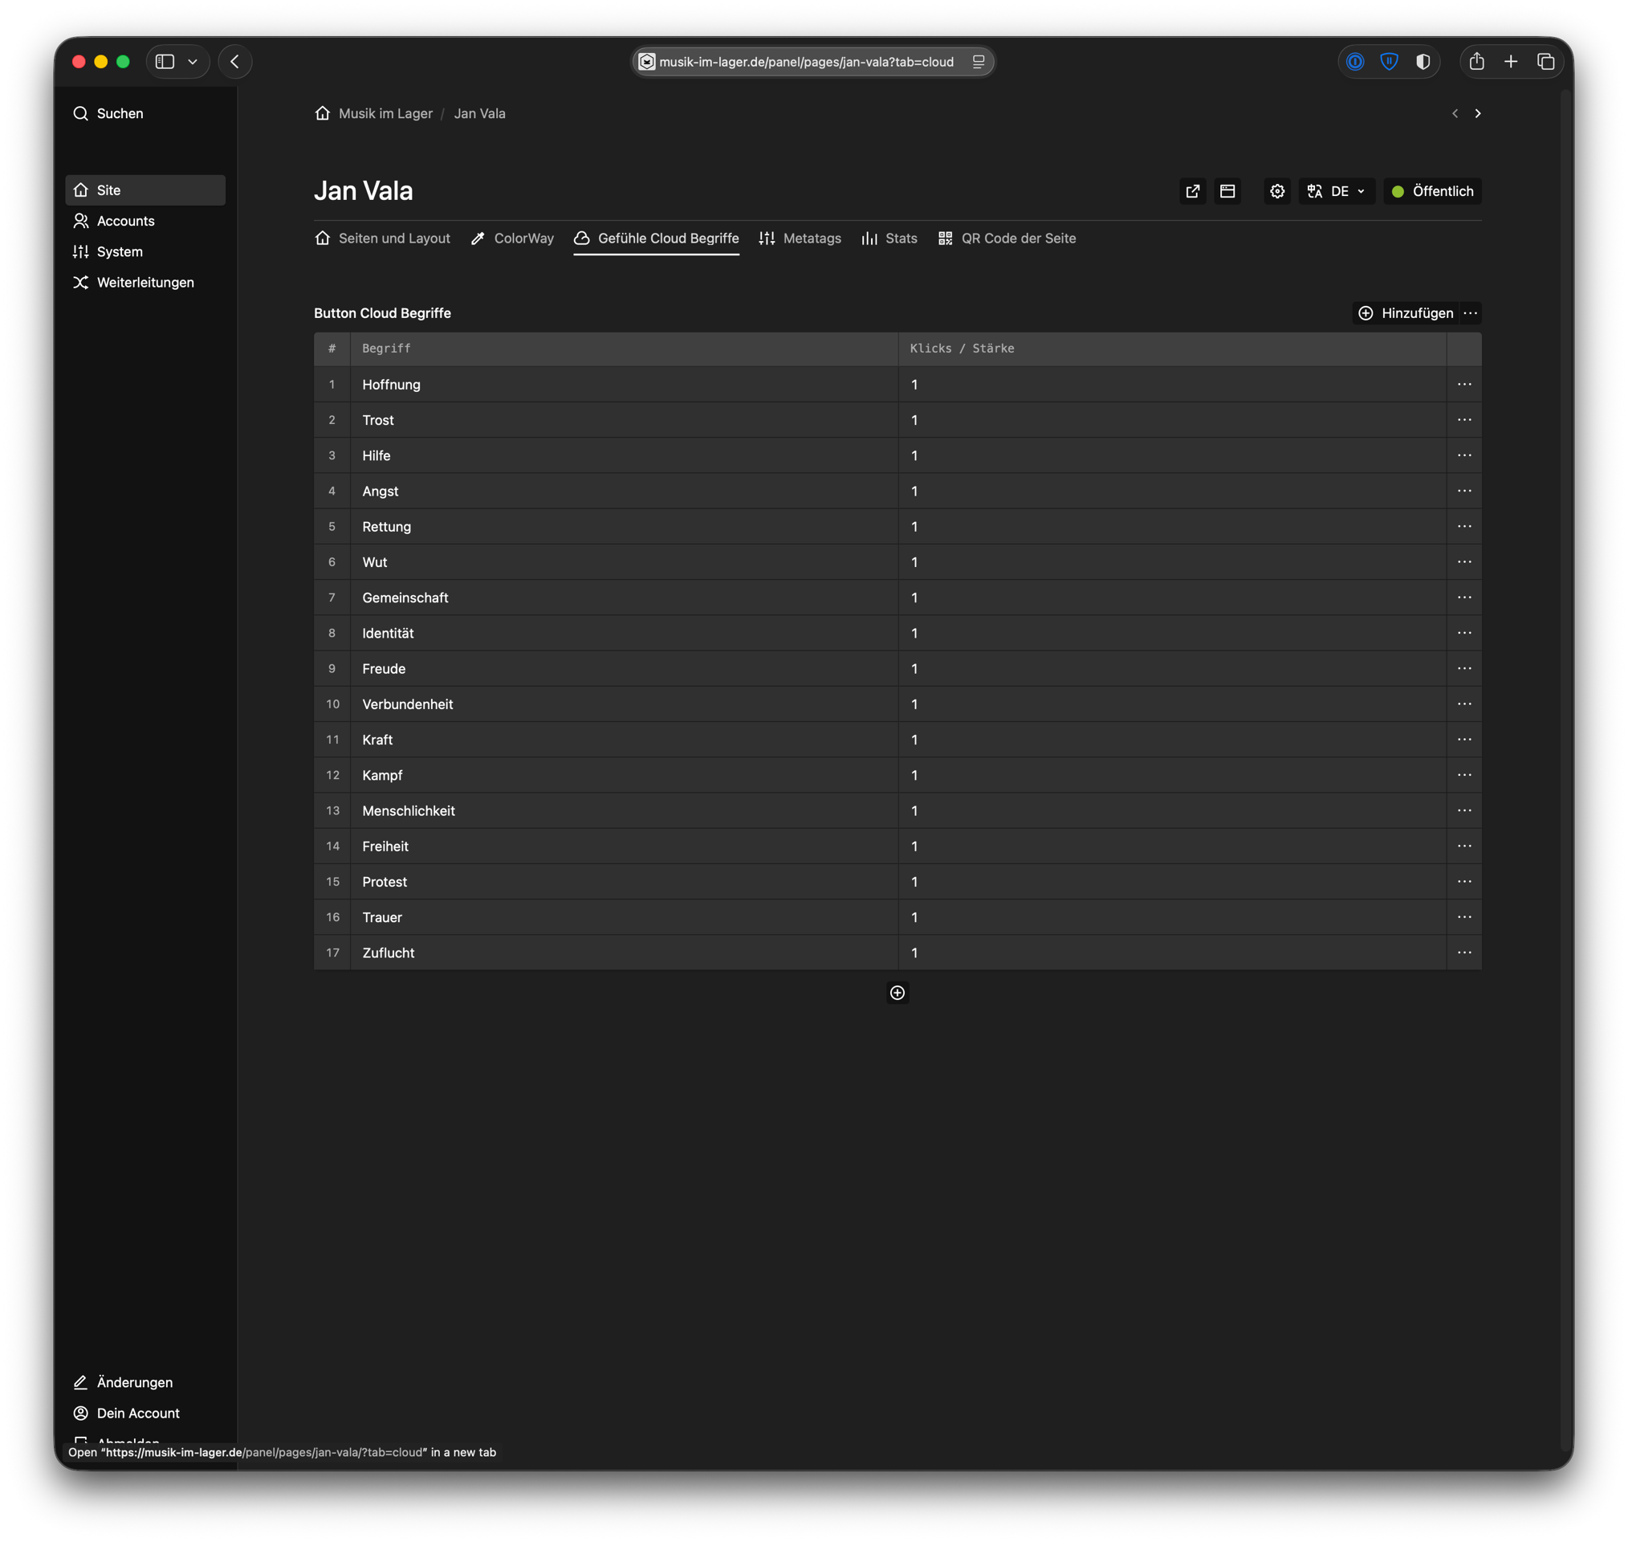Open Weiterleitungen in the sidebar
1628x1542 pixels.
click(145, 283)
